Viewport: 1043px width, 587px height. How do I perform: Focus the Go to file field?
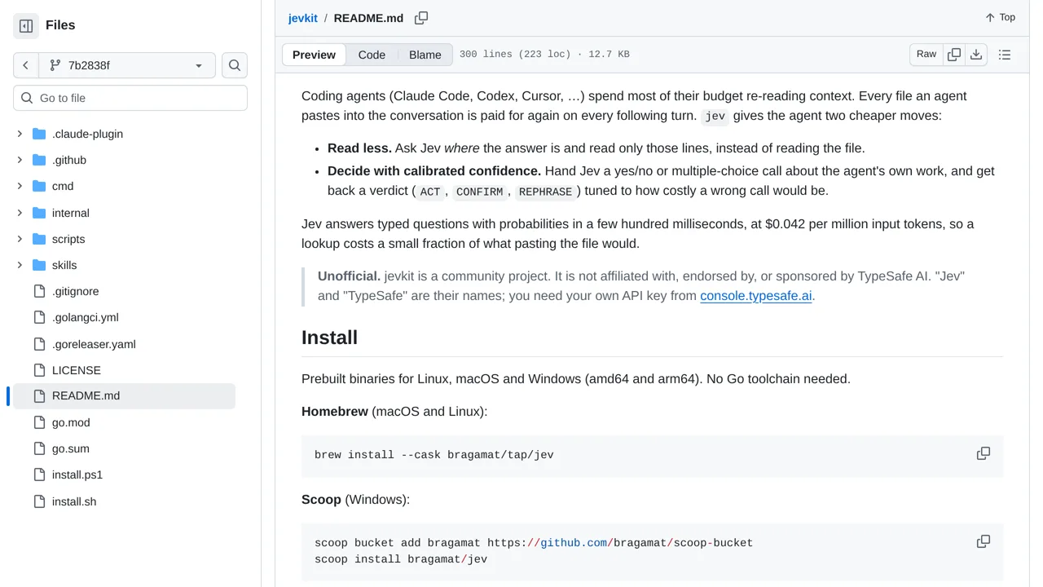(x=130, y=98)
